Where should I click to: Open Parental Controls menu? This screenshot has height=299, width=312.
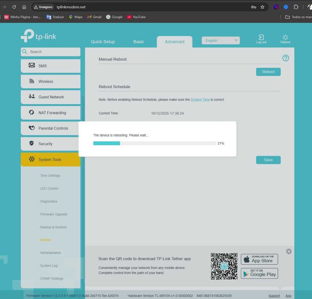(x=50, y=128)
